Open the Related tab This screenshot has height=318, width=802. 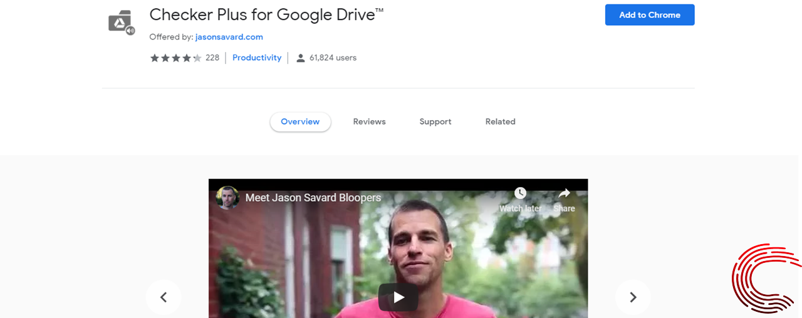(x=500, y=121)
